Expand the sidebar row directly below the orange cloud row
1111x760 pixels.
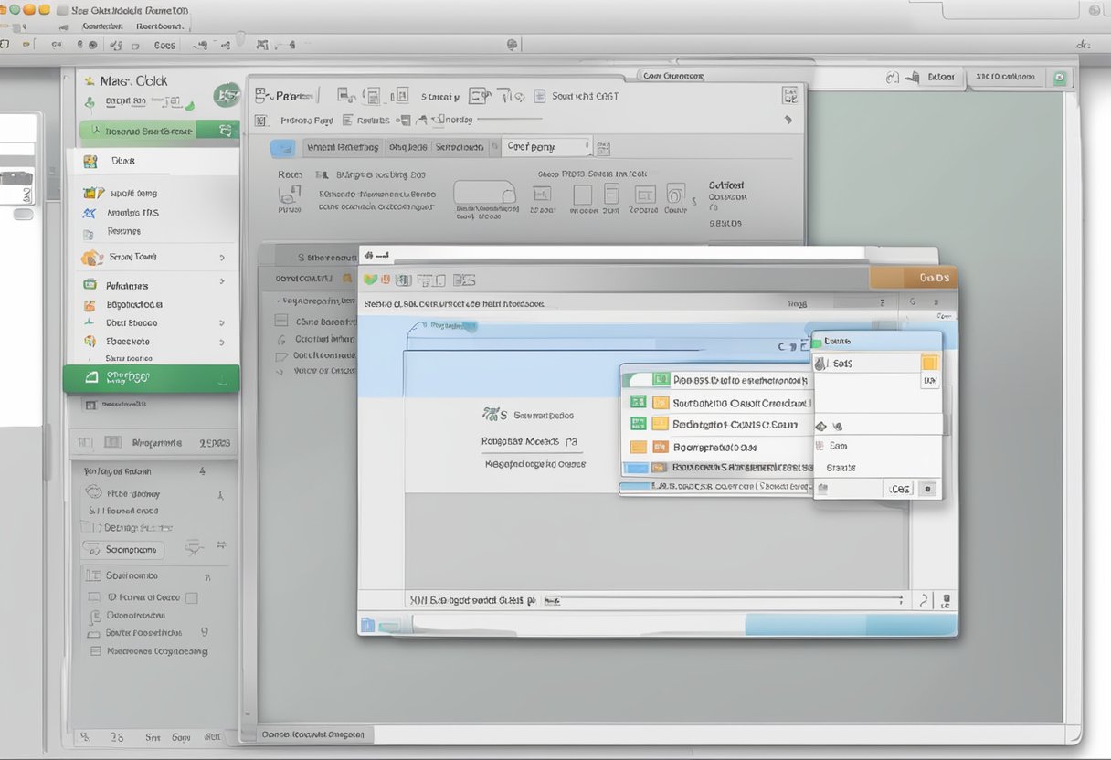[222, 286]
